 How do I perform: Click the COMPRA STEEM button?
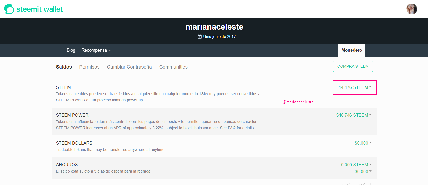coord(353,66)
